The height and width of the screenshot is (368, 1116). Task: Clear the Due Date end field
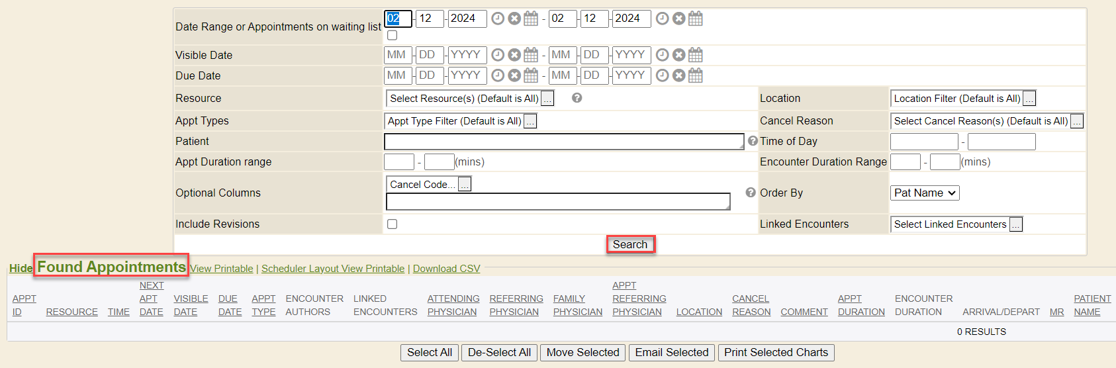678,75
